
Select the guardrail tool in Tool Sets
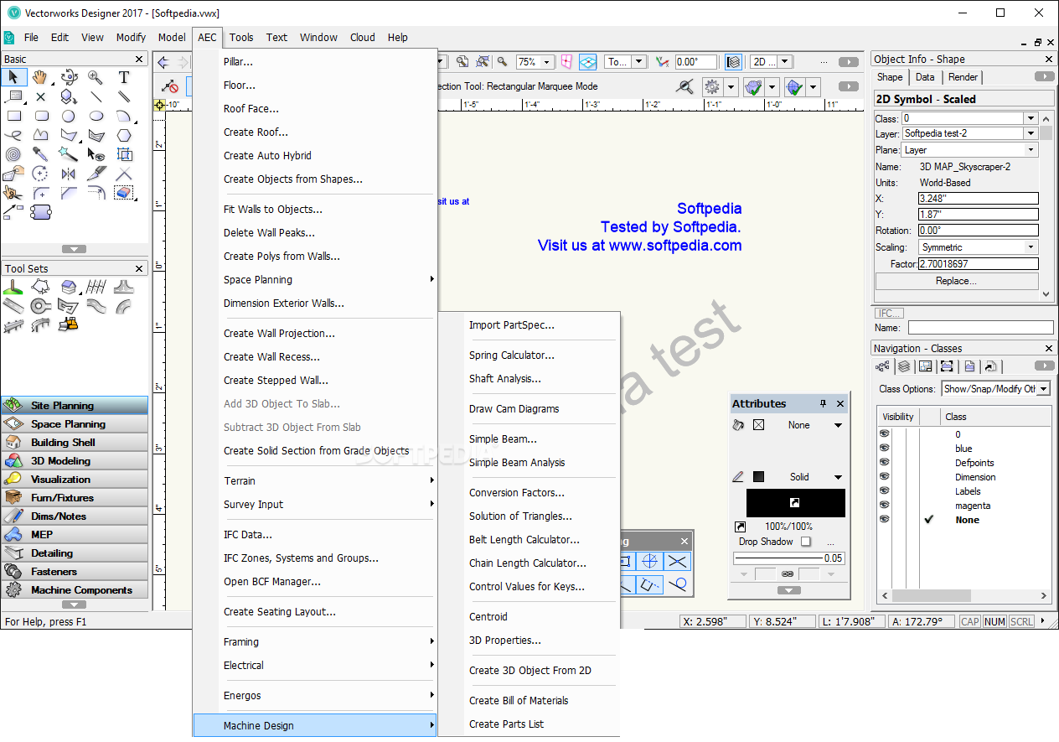point(13,324)
